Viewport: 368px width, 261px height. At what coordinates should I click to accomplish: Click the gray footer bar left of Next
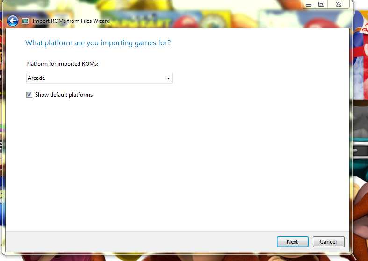point(140,241)
